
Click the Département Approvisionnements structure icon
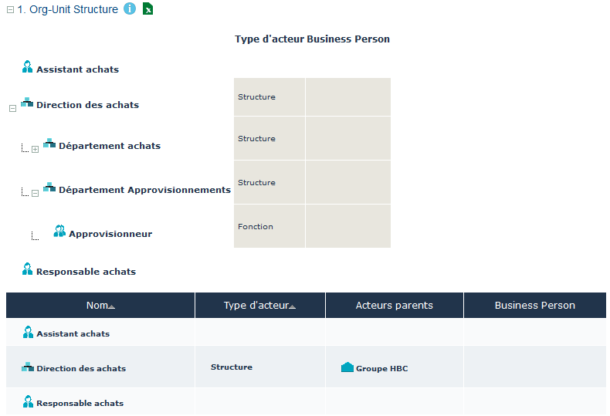pos(49,188)
